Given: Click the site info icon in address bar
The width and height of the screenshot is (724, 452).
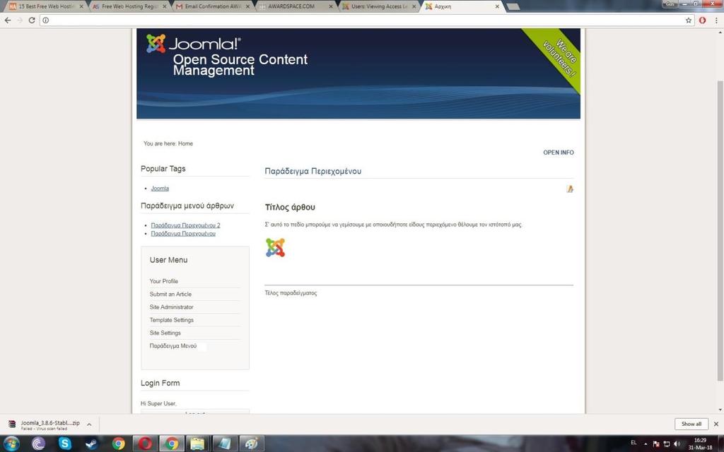Looking at the screenshot, I should [45, 20].
